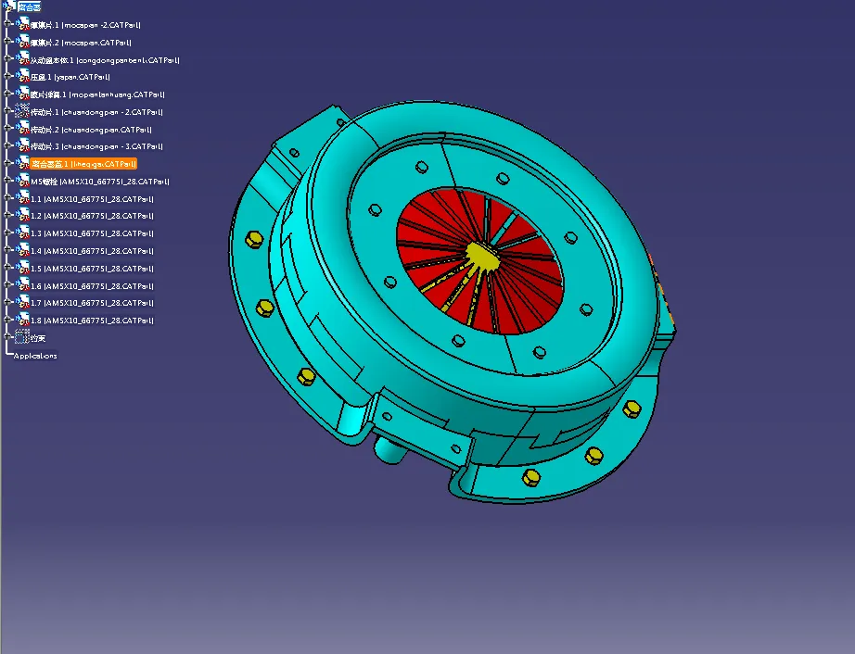Expand the 约束 constraints node
Screen dimensions: 855x654
click(x=7, y=337)
